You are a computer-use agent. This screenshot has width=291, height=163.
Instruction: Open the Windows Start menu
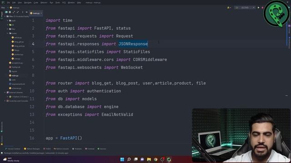coord(122,159)
